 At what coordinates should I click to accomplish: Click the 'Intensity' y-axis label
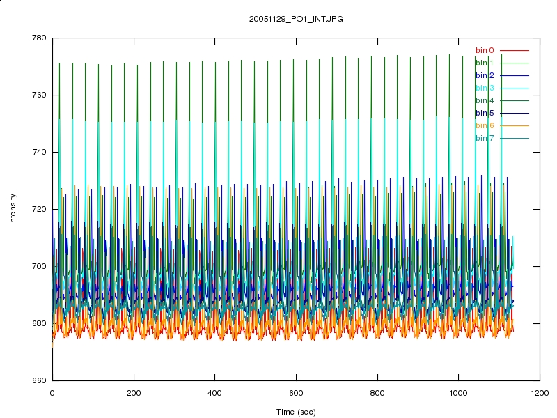click(x=13, y=209)
